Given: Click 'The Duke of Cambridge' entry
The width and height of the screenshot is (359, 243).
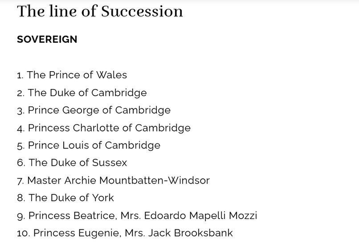Looking at the screenshot, I should coord(82,93).
